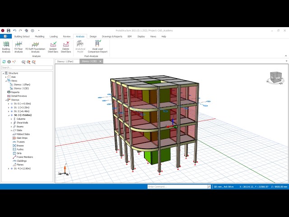Click Update Steel Bars
Viewport: 289px width, 217px height.
tap(53, 47)
